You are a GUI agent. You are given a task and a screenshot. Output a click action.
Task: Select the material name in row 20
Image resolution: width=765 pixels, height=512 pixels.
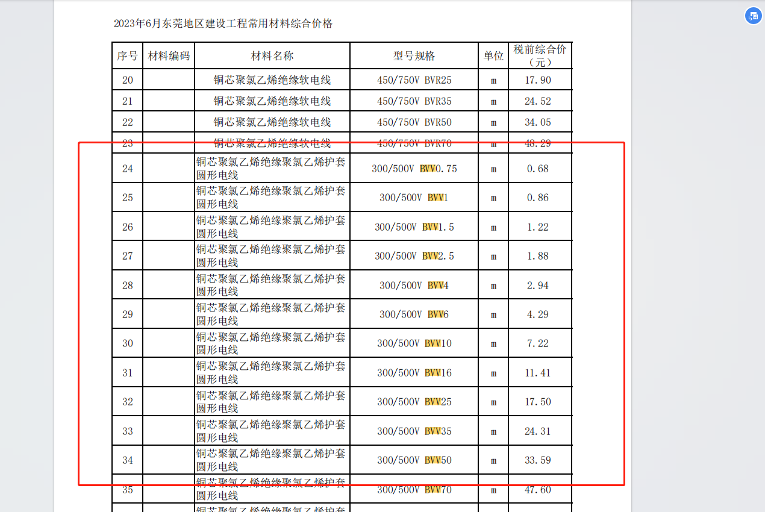click(272, 80)
